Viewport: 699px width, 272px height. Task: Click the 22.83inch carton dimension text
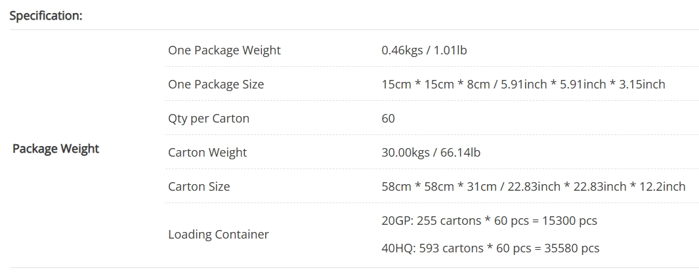[x=536, y=187]
